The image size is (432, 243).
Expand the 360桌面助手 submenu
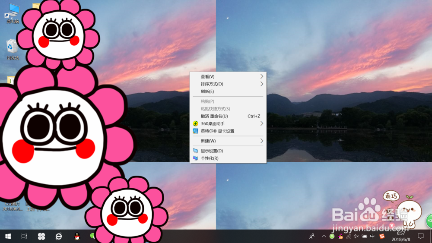[228, 123]
